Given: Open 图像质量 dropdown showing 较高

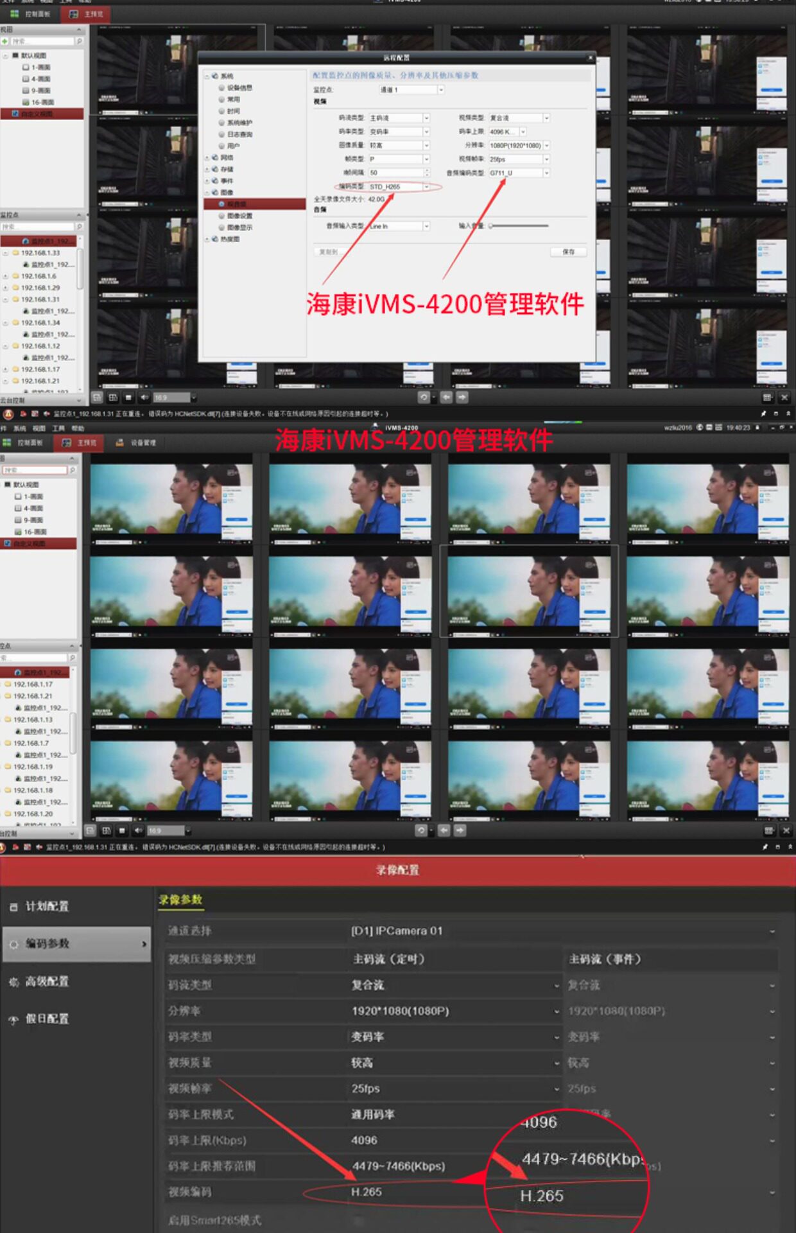Looking at the screenshot, I should 399,146.
